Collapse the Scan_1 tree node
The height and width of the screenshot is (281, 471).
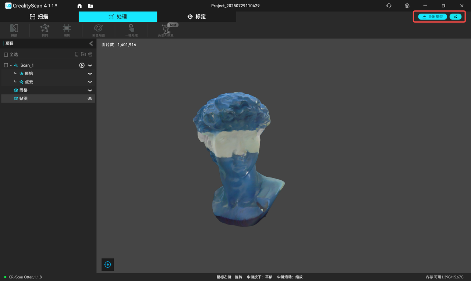11,65
